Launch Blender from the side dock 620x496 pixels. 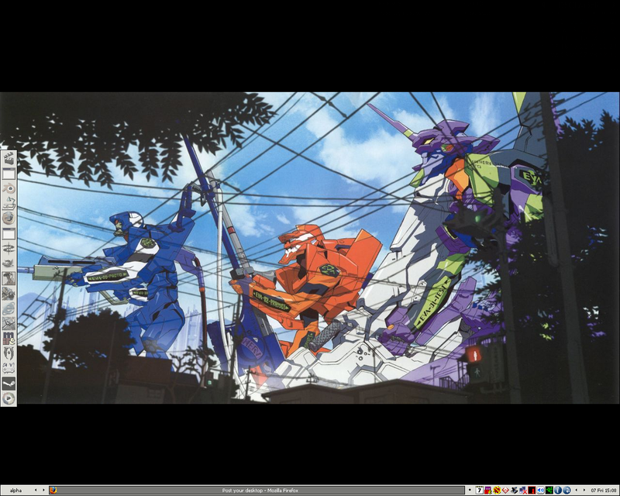pyautogui.click(x=9, y=188)
